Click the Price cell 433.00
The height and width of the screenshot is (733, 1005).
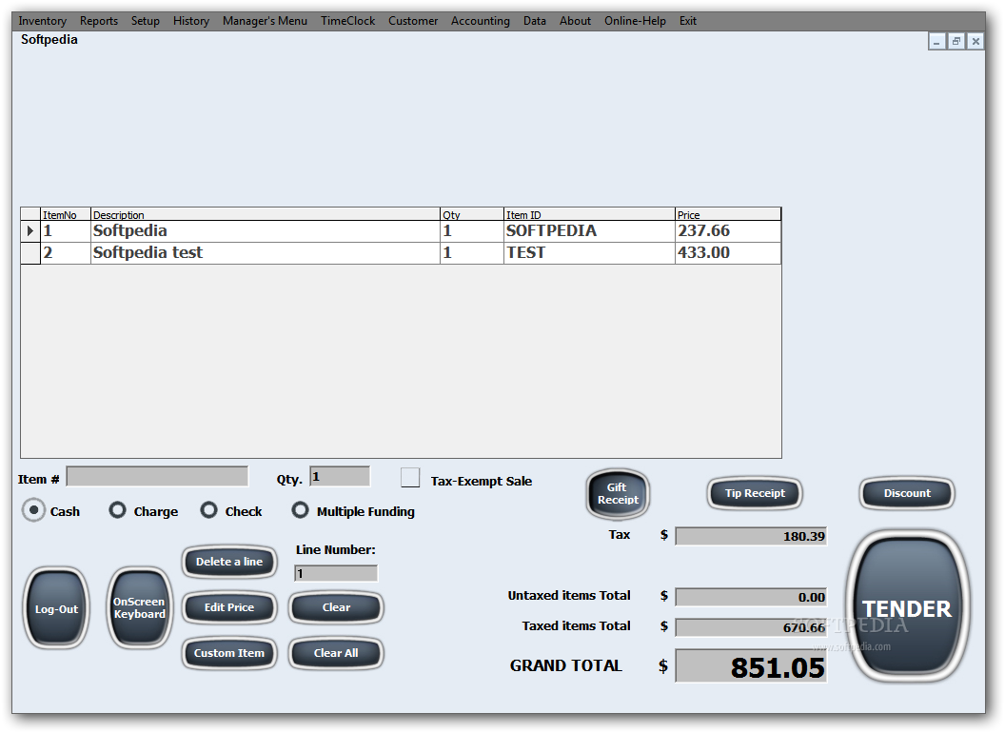[x=728, y=252]
